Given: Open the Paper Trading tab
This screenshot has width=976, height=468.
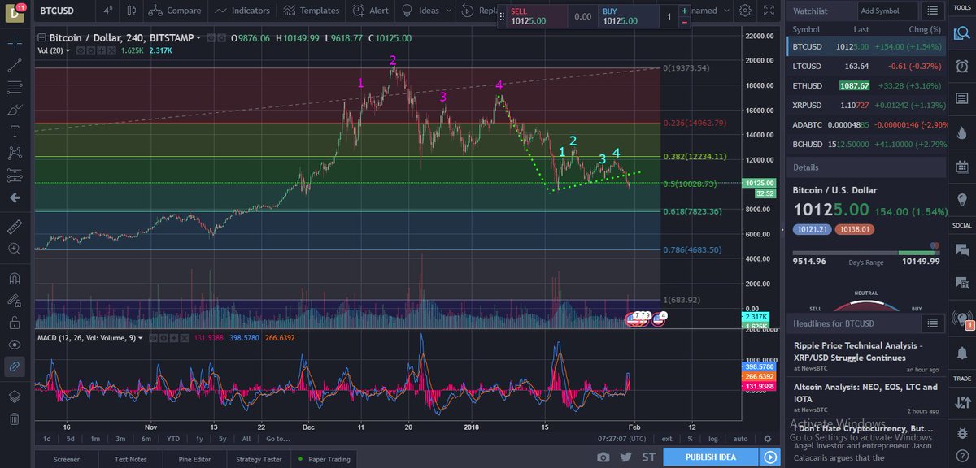Looking at the screenshot, I should point(325,459).
